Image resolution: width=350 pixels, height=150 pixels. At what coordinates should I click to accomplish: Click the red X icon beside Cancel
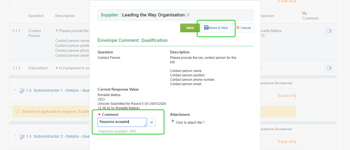click(238, 28)
